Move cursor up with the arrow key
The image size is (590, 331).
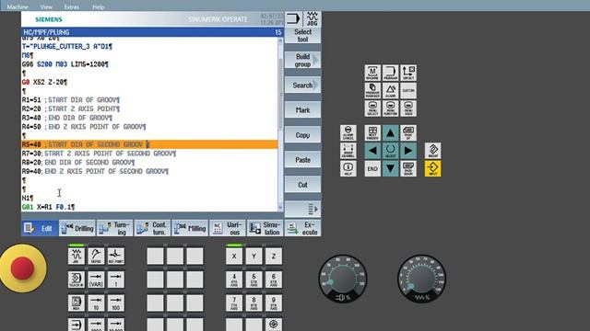pos(390,132)
